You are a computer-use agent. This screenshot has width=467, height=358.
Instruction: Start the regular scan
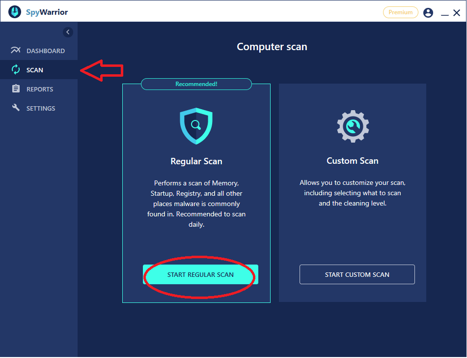click(200, 274)
